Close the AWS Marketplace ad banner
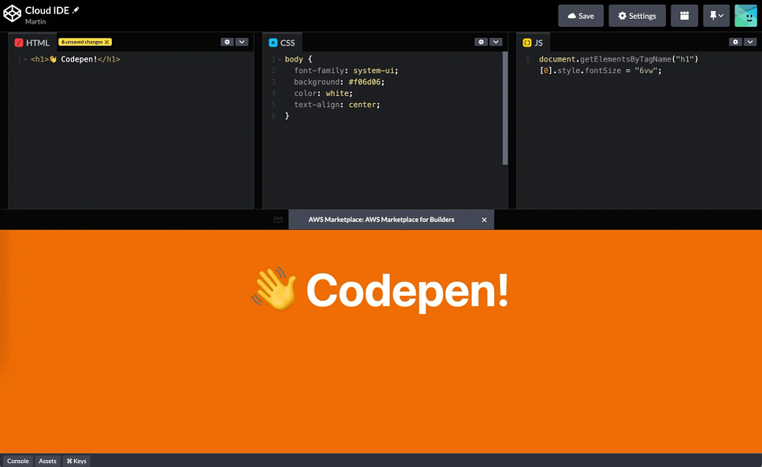 coord(484,220)
